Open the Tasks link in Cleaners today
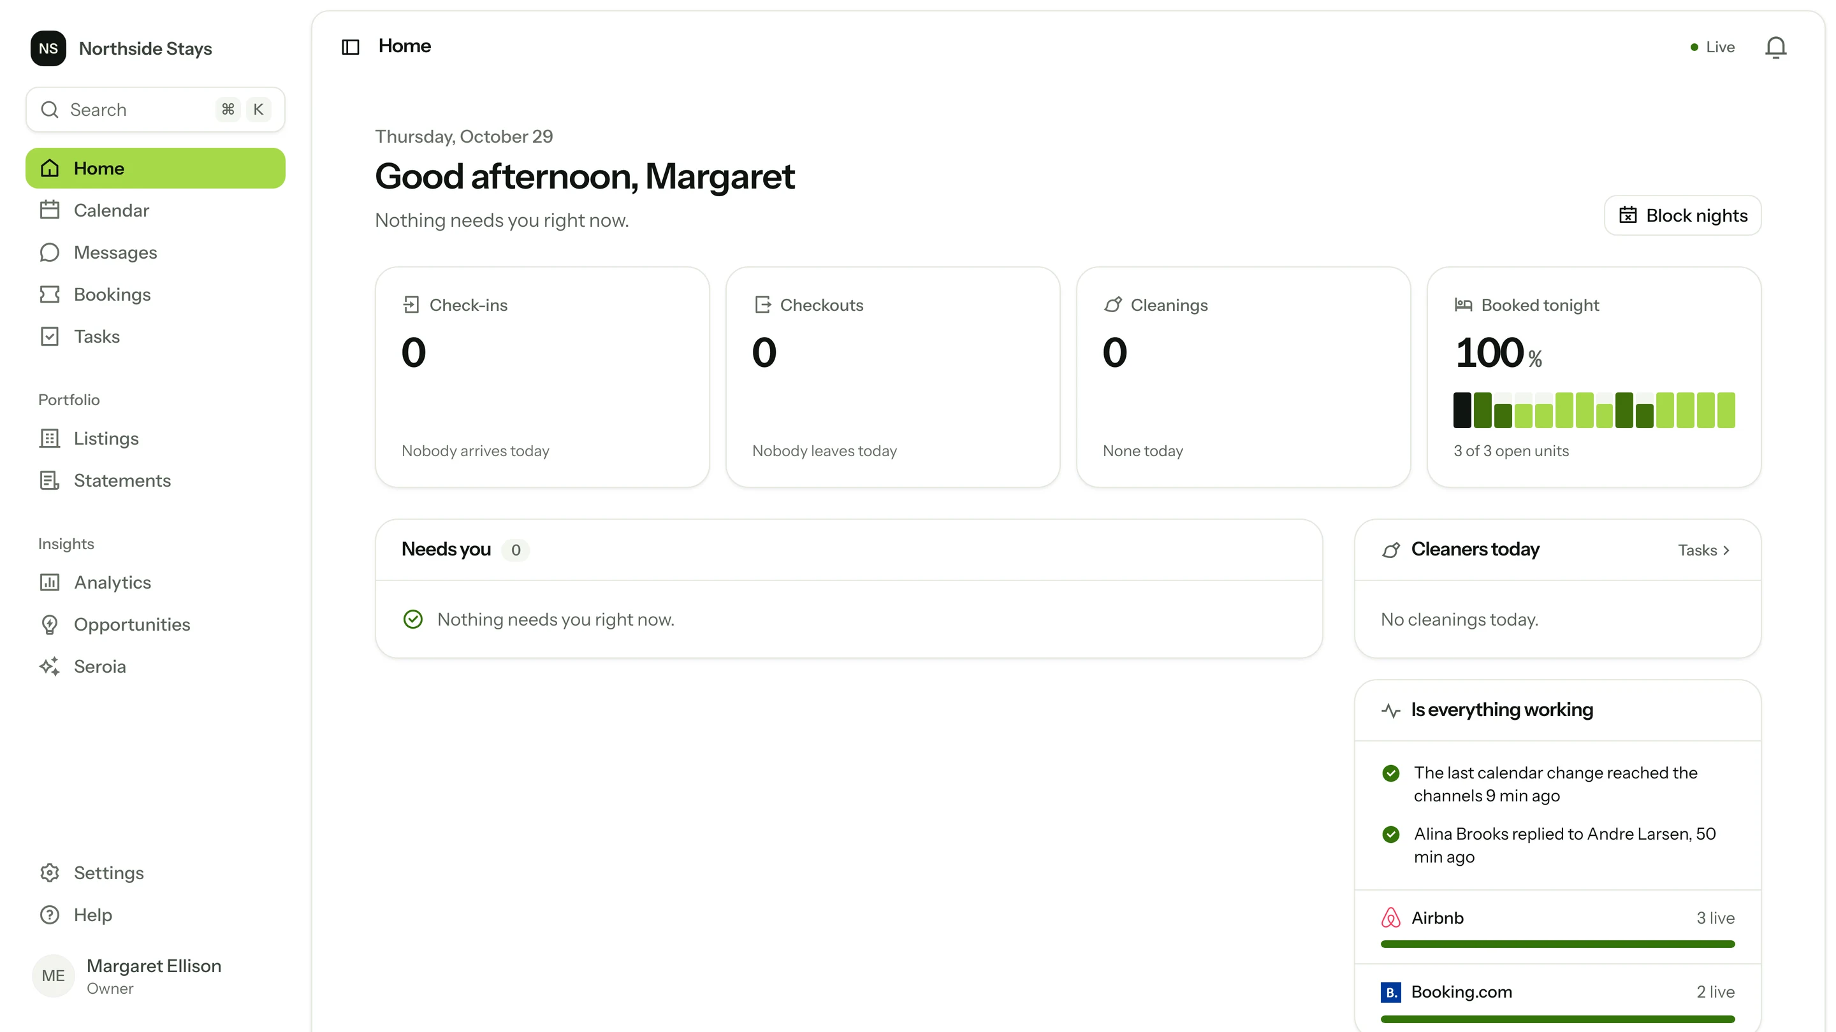The width and height of the screenshot is (1836, 1032). [1703, 550]
